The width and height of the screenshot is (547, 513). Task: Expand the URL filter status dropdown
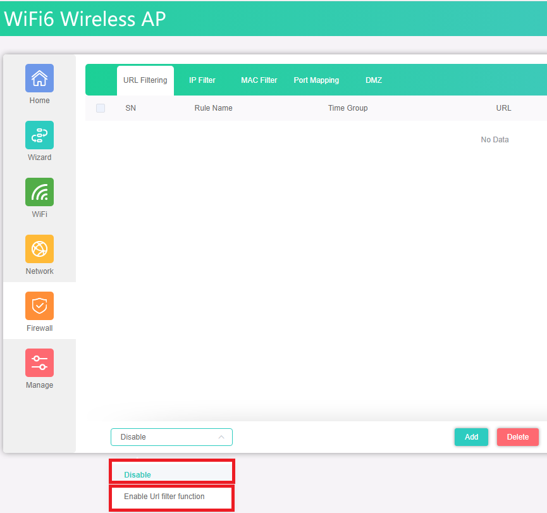pos(171,437)
